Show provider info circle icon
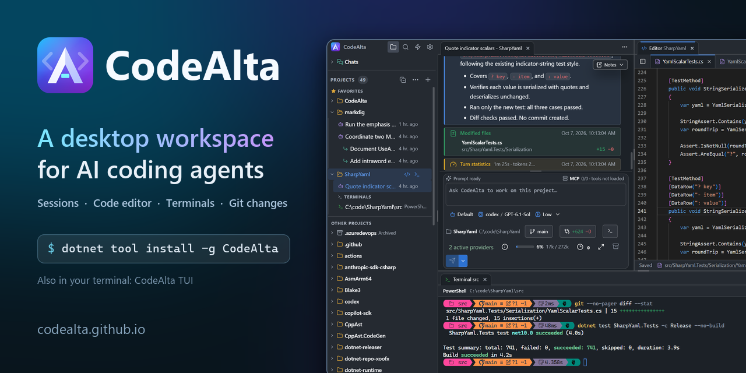The image size is (746, 373). click(505, 247)
